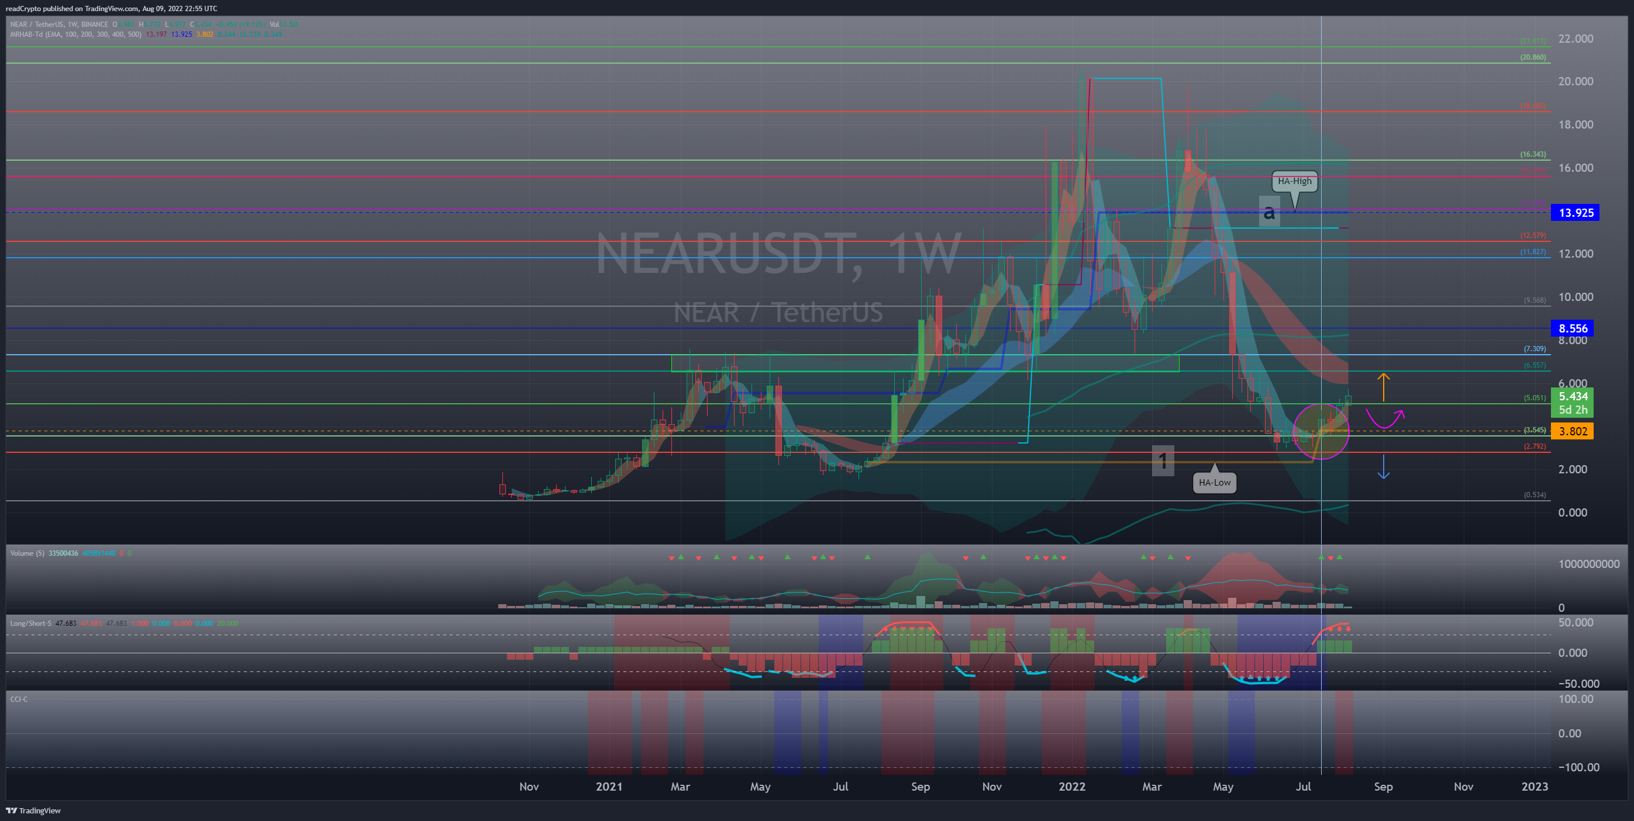Click the (21.613) level label

(1532, 40)
